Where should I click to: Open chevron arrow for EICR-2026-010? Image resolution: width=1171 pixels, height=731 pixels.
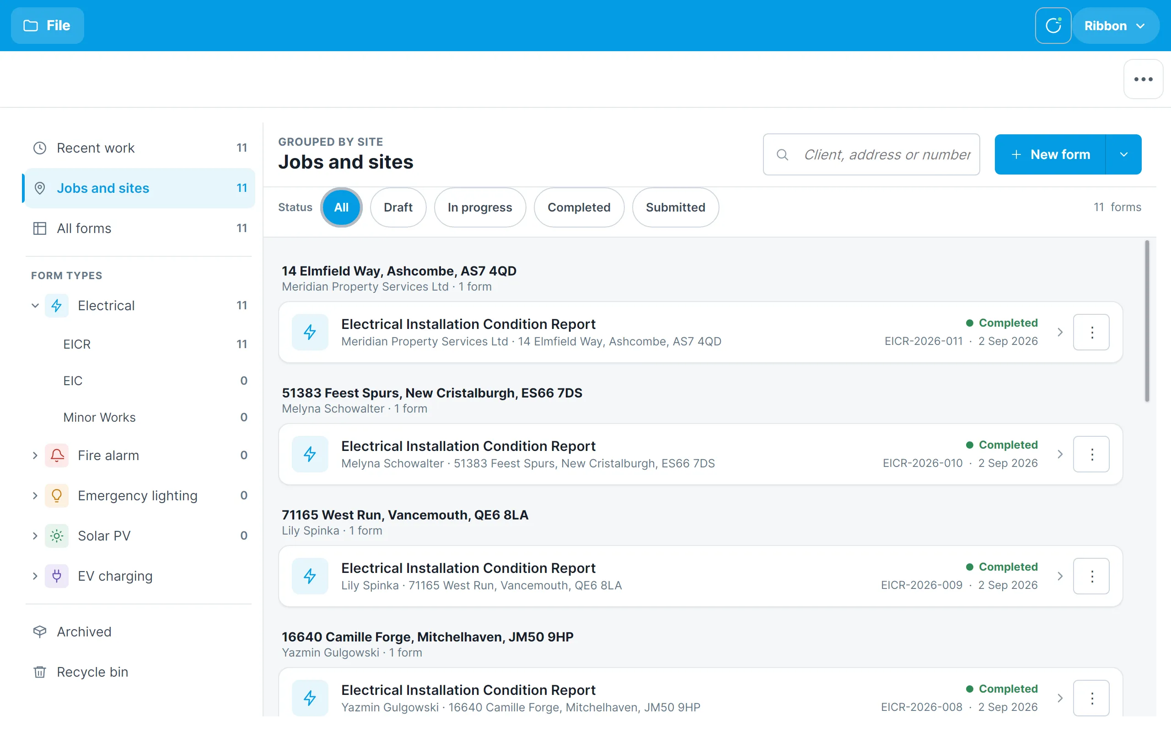1060,454
